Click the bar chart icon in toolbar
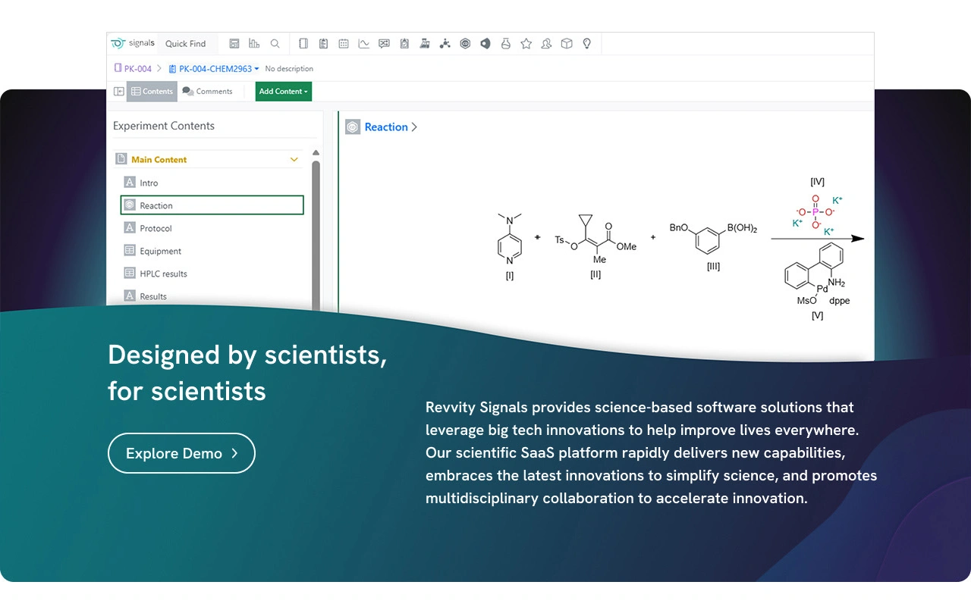Viewport: 971px width, 610px height. pyautogui.click(x=254, y=44)
